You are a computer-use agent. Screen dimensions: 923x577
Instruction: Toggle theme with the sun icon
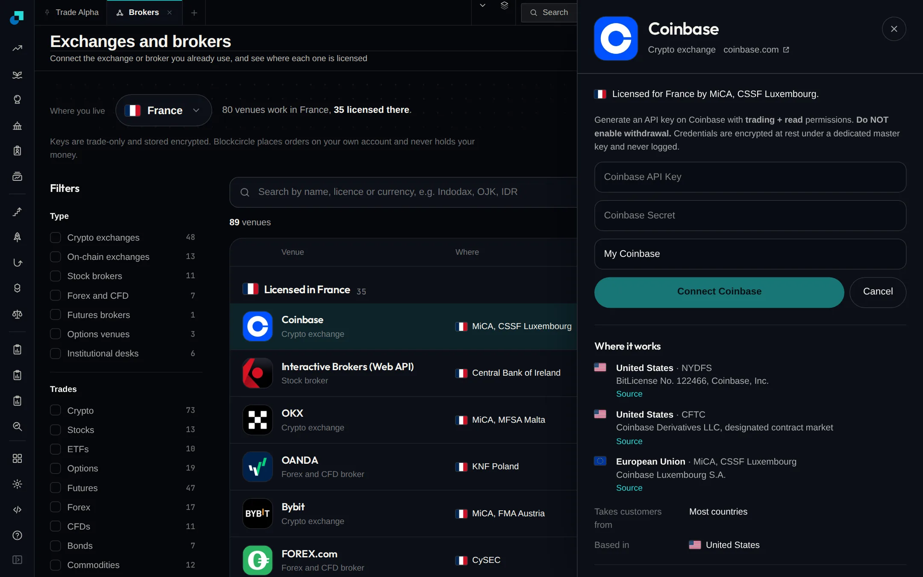17,484
